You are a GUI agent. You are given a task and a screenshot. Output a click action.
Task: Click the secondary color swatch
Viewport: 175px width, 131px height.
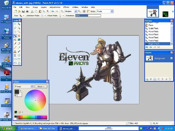coord(20,95)
